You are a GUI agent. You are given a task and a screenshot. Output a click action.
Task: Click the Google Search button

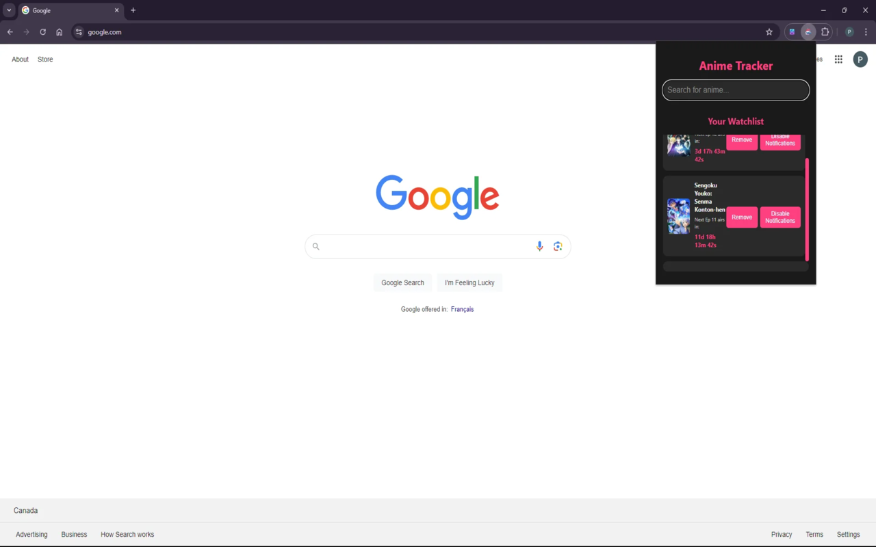(x=403, y=282)
